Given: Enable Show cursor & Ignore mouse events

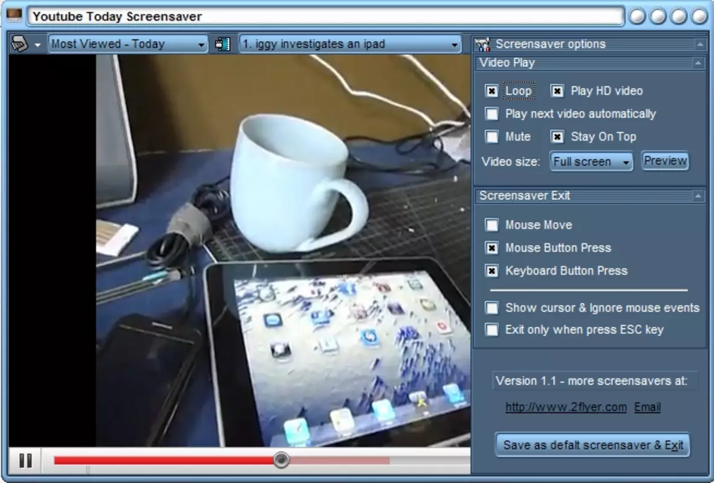Looking at the screenshot, I should click(492, 308).
